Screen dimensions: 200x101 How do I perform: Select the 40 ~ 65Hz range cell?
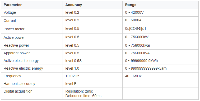tap(160, 76)
